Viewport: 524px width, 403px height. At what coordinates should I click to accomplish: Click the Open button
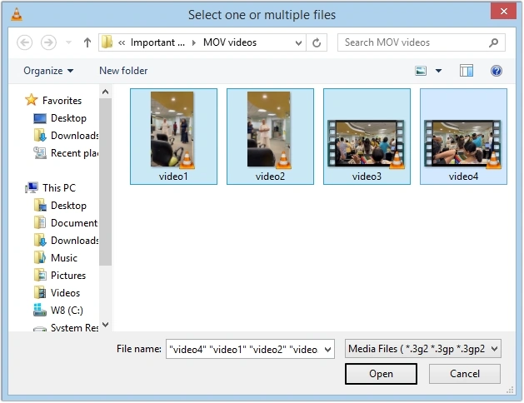point(381,374)
